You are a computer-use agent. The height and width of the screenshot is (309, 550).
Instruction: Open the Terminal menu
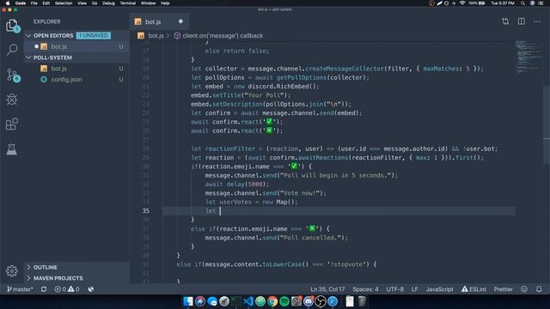(128, 3)
